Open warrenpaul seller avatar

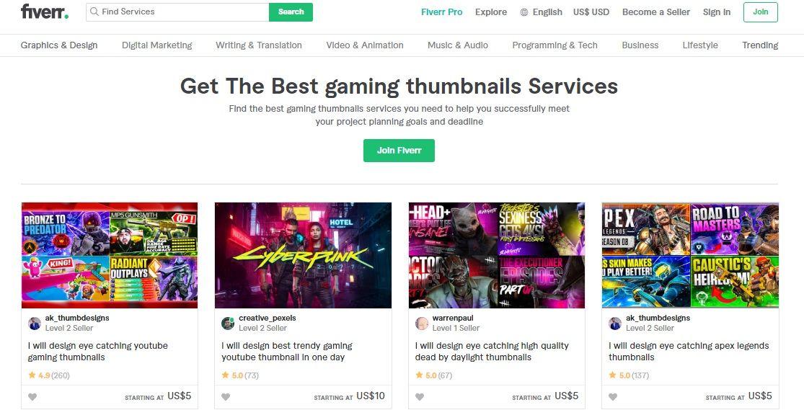422,324
